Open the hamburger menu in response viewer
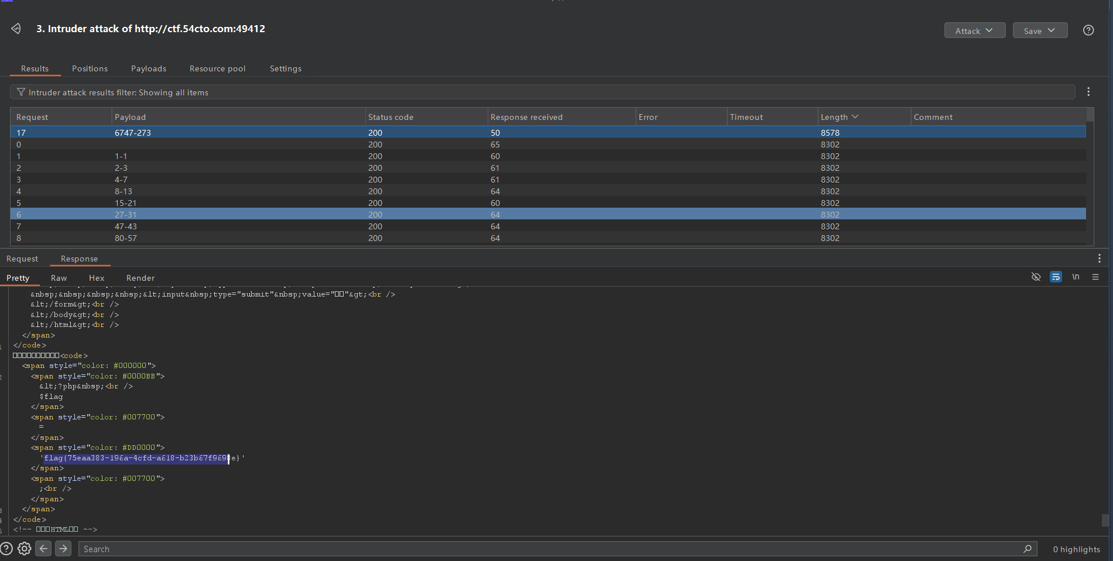The width and height of the screenshot is (1113, 561). point(1095,277)
